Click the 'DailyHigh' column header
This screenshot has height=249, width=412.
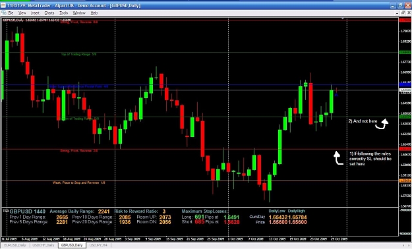click(297, 211)
